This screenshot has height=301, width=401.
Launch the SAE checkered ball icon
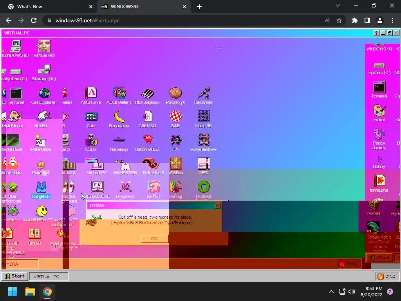coord(175,120)
